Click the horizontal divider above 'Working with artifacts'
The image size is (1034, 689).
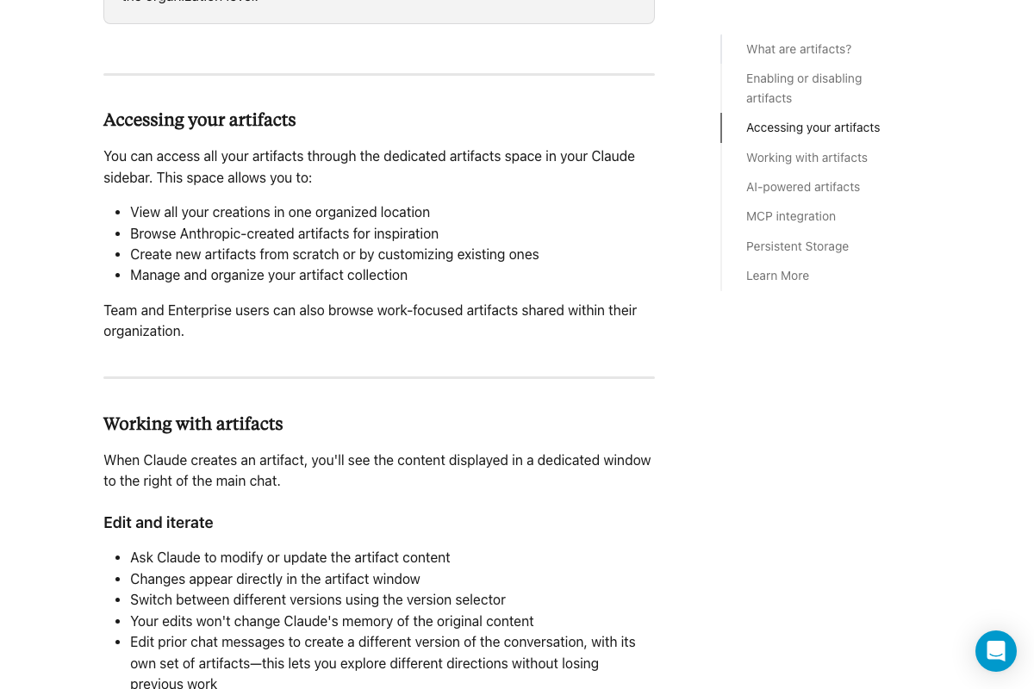tap(379, 377)
